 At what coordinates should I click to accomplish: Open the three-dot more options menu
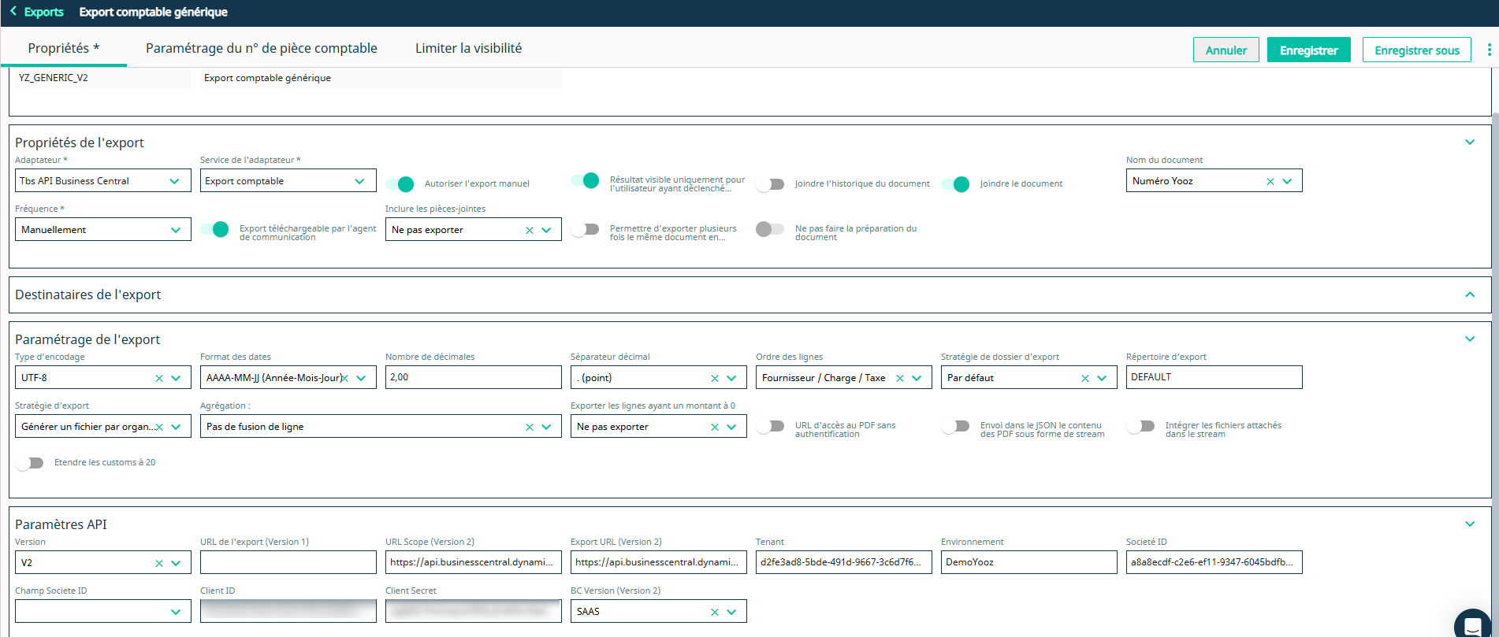click(x=1489, y=50)
